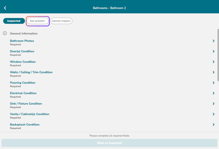
Task: Open the Flooring Condition item
Action: point(23,83)
